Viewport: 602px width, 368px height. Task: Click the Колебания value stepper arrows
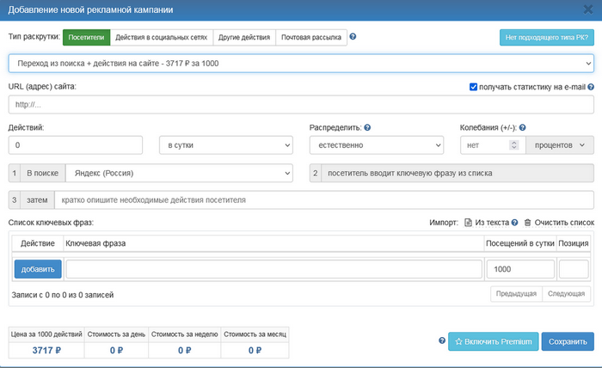tap(514, 145)
